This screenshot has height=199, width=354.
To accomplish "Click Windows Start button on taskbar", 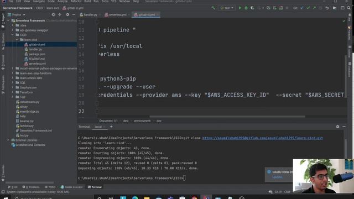I will (6, 198).
